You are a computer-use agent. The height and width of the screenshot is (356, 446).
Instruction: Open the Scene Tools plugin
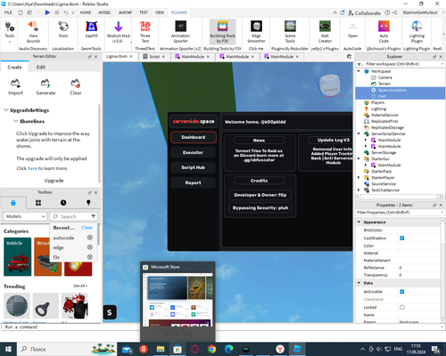(290, 32)
